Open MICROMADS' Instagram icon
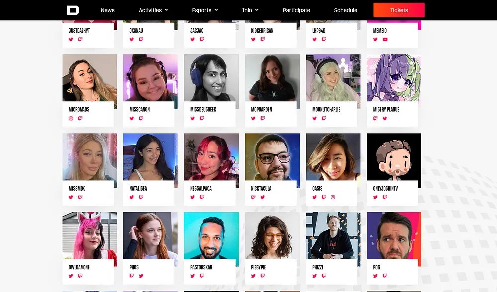The height and width of the screenshot is (292, 497). [71, 118]
